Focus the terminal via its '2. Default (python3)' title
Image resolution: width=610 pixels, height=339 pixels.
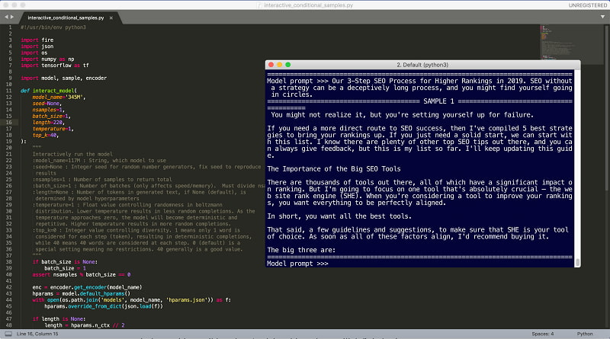tap(423, 66)
